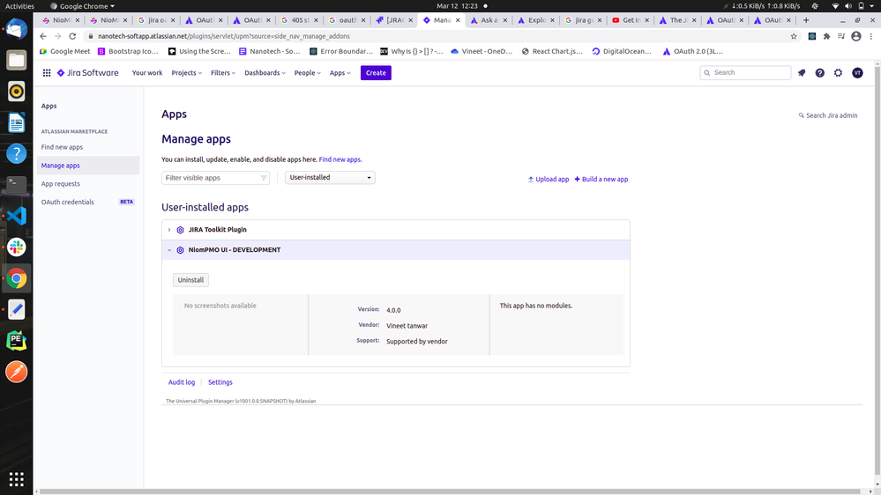This screenshot has width=881, height=495.
Task: Open Visual Studio Code from the dock
Action: point(16,216)
